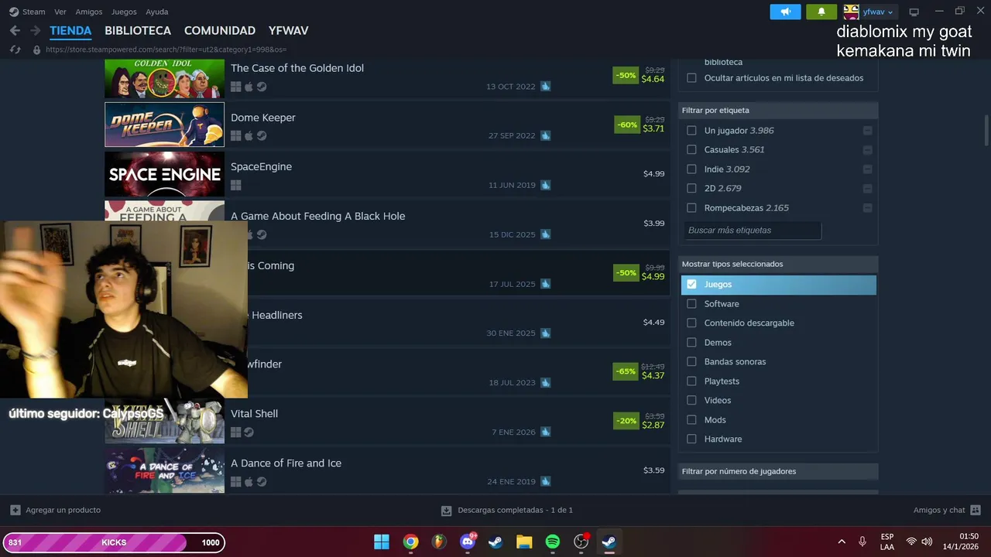Exclude the Un jugador tag with minus button

tap(867, 131)
